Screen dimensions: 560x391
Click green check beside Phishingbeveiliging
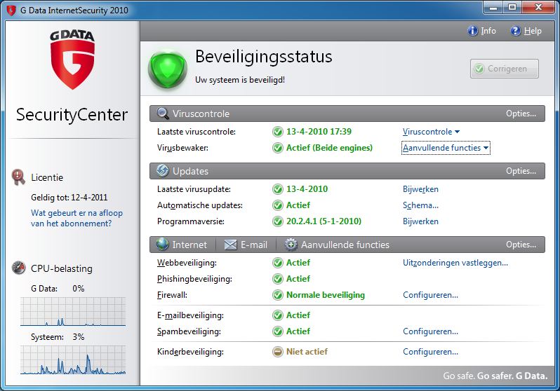pos(277,279)
